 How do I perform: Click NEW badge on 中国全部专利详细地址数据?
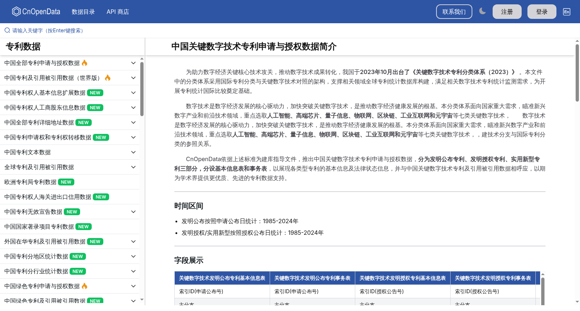pyautogui.click(x=83, y=122)
